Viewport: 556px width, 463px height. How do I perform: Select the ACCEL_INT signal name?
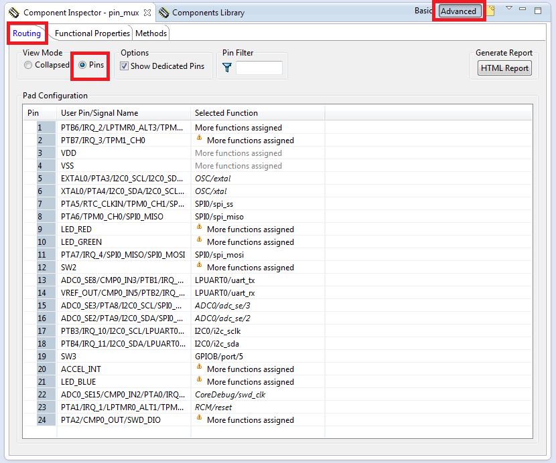coord(81,369)
